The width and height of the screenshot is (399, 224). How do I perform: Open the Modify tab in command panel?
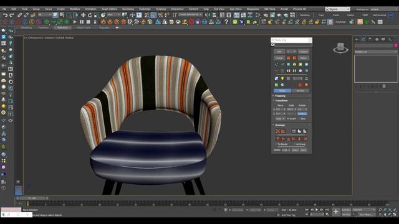pos(363,39)
